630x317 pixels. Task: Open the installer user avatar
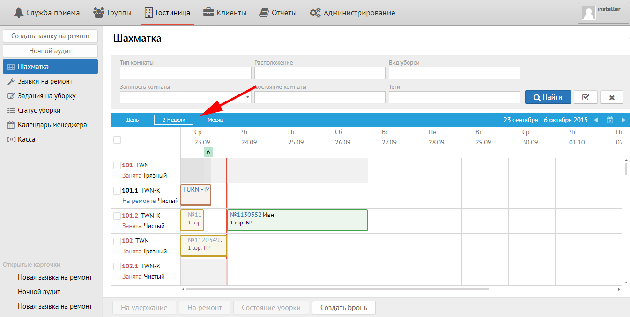[589, 13]
